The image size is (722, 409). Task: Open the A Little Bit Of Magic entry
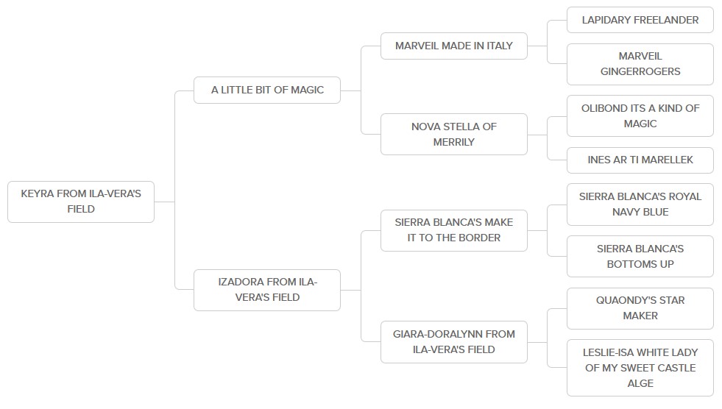point(266,90)
